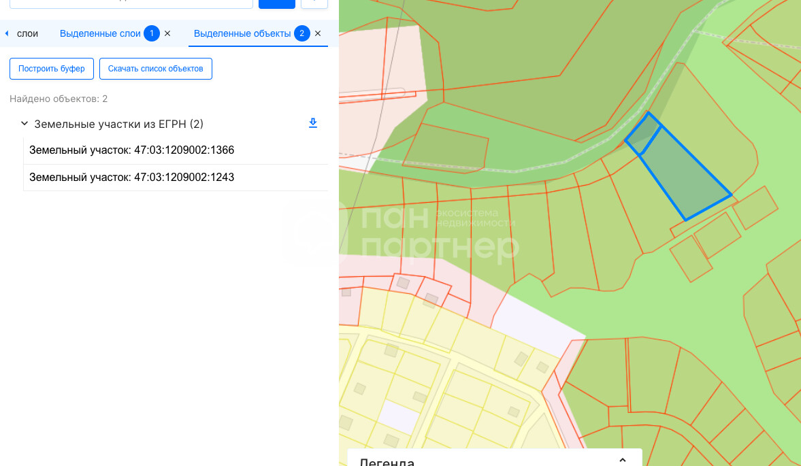Viewport: 801px width, 466px height.
Task: Select land plot 47:03:1209002:1243
Action: (131, 177)
